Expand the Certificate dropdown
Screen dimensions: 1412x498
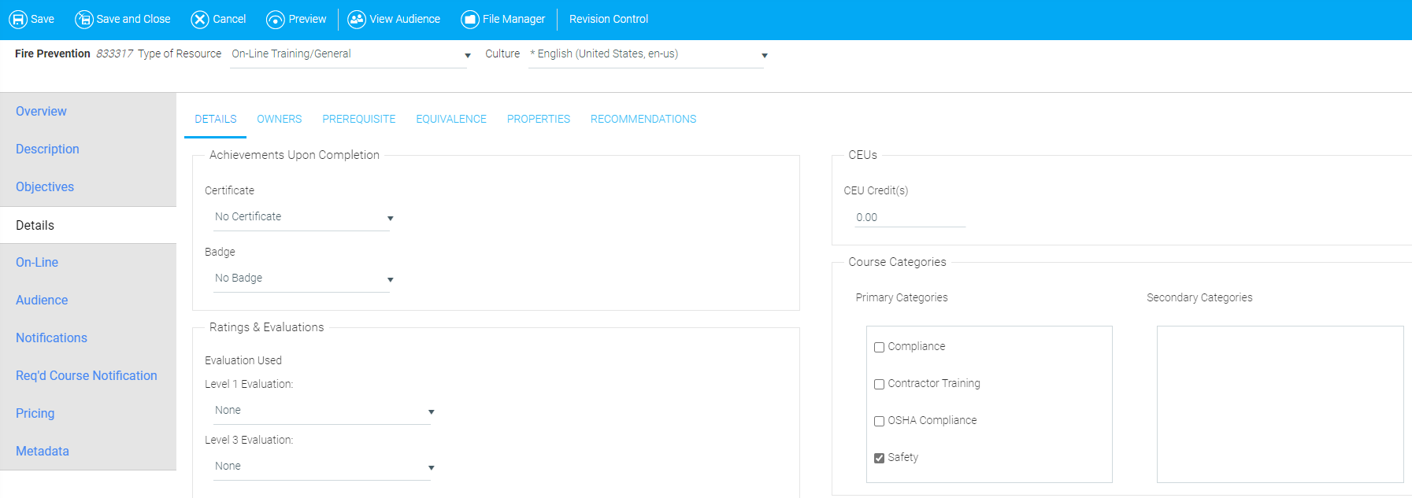tap(302, 217)
